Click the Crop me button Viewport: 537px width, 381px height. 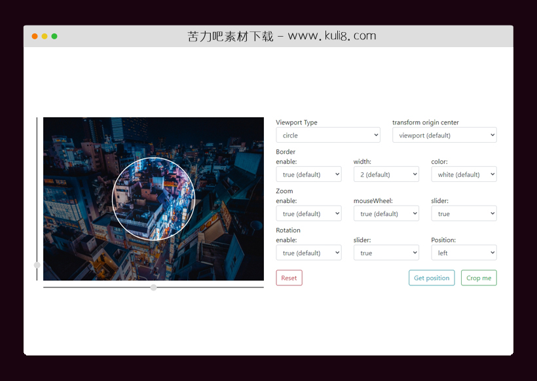[x=479, y=278]
